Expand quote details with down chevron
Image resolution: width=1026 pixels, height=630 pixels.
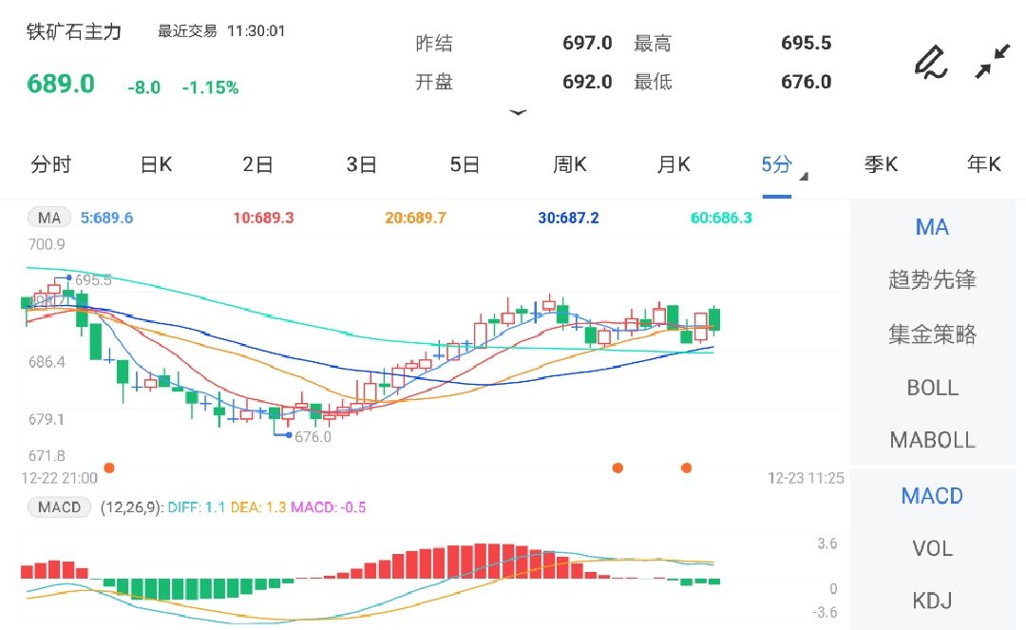click(519, 112)
